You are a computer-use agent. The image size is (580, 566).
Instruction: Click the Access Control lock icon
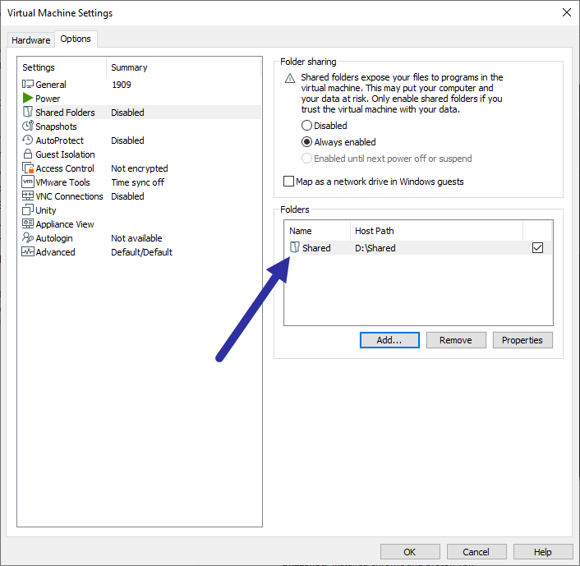(28, 168)
